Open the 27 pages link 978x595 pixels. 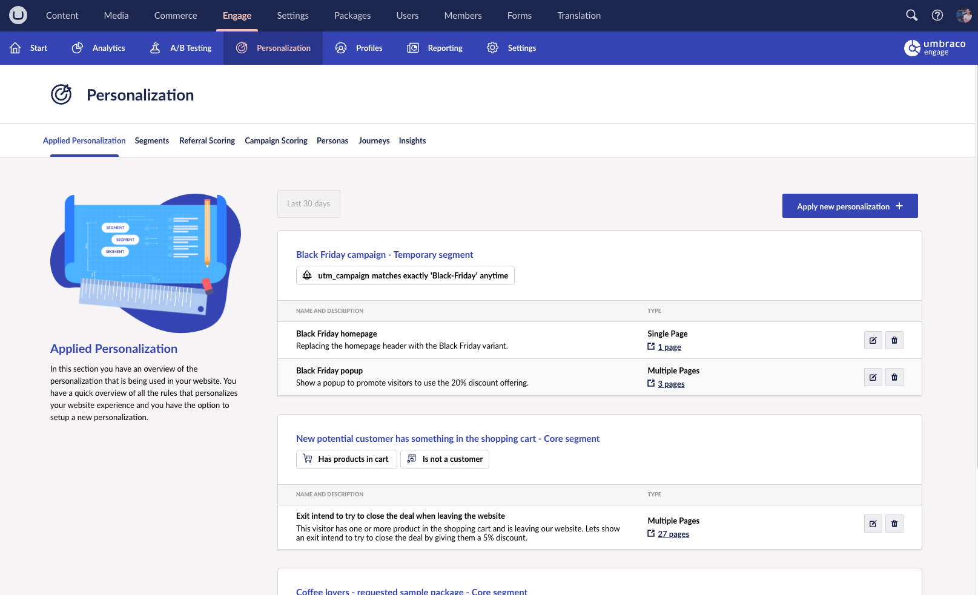tap(673, 534)
